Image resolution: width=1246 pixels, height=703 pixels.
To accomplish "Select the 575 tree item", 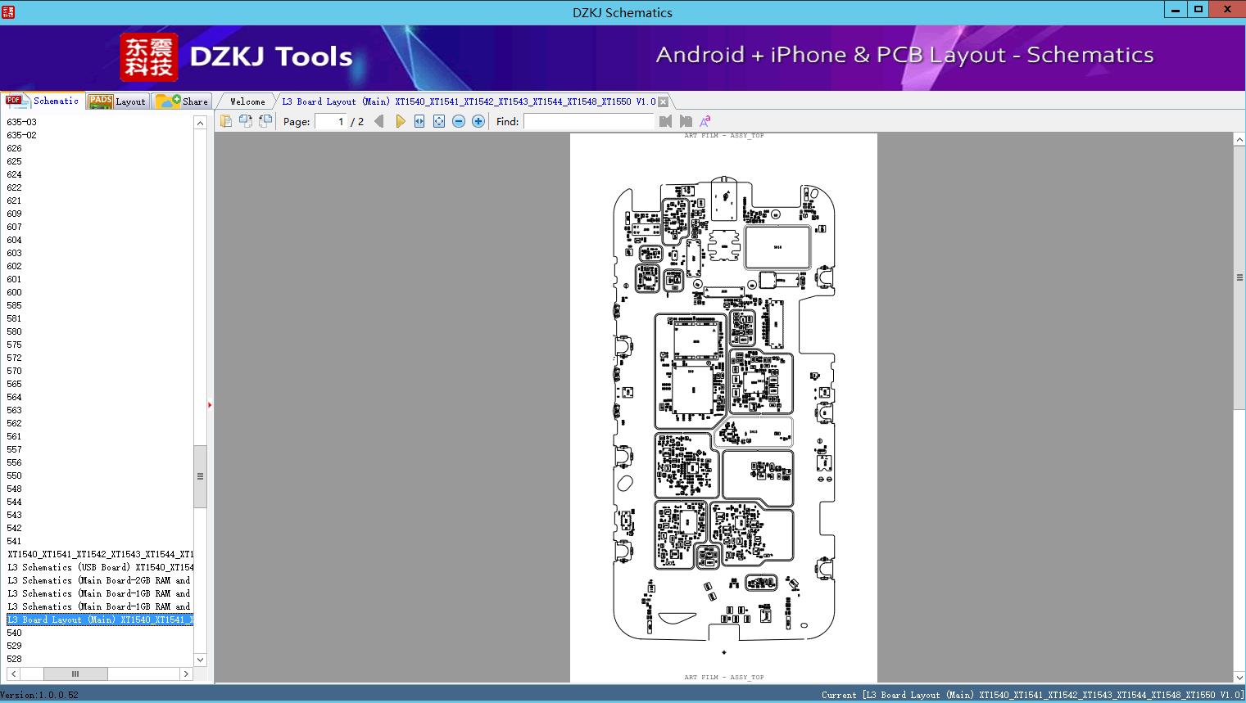I will coord(15,345).
